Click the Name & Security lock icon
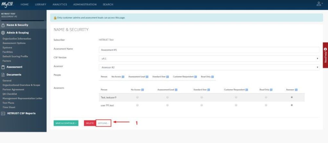This screenshot has width=328, height=143. (x=3, y=25)
